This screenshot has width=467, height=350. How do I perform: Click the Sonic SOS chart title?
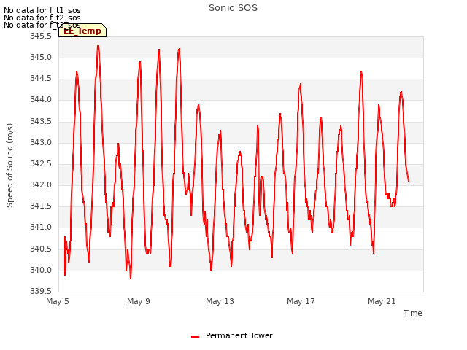[233, 8]
